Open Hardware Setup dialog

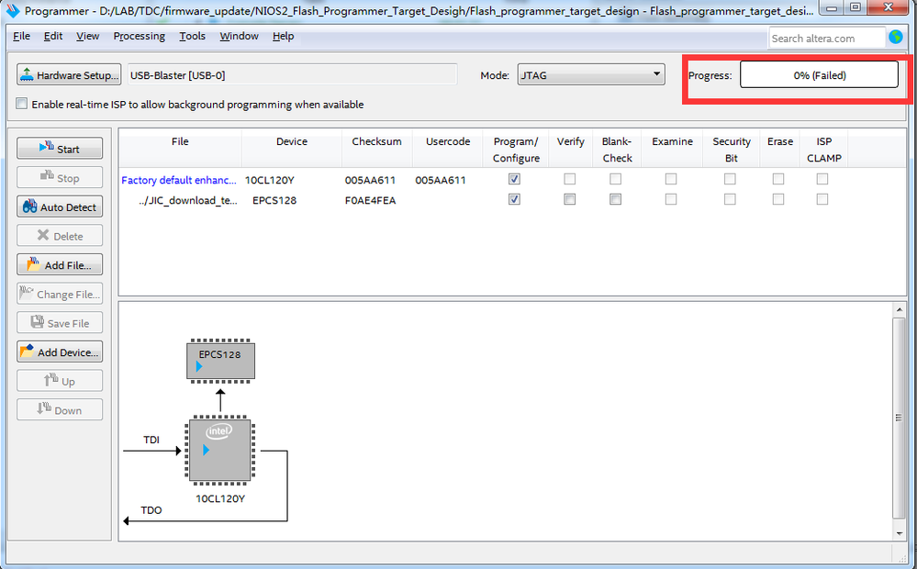69,75
